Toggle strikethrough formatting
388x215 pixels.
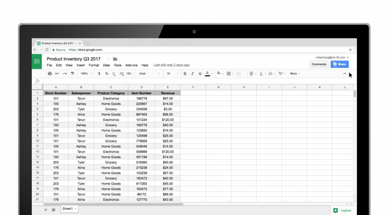200,74
